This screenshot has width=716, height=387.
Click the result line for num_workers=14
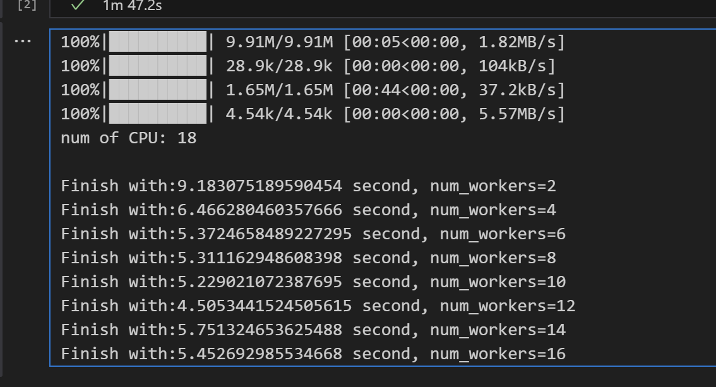coord(313,330)
